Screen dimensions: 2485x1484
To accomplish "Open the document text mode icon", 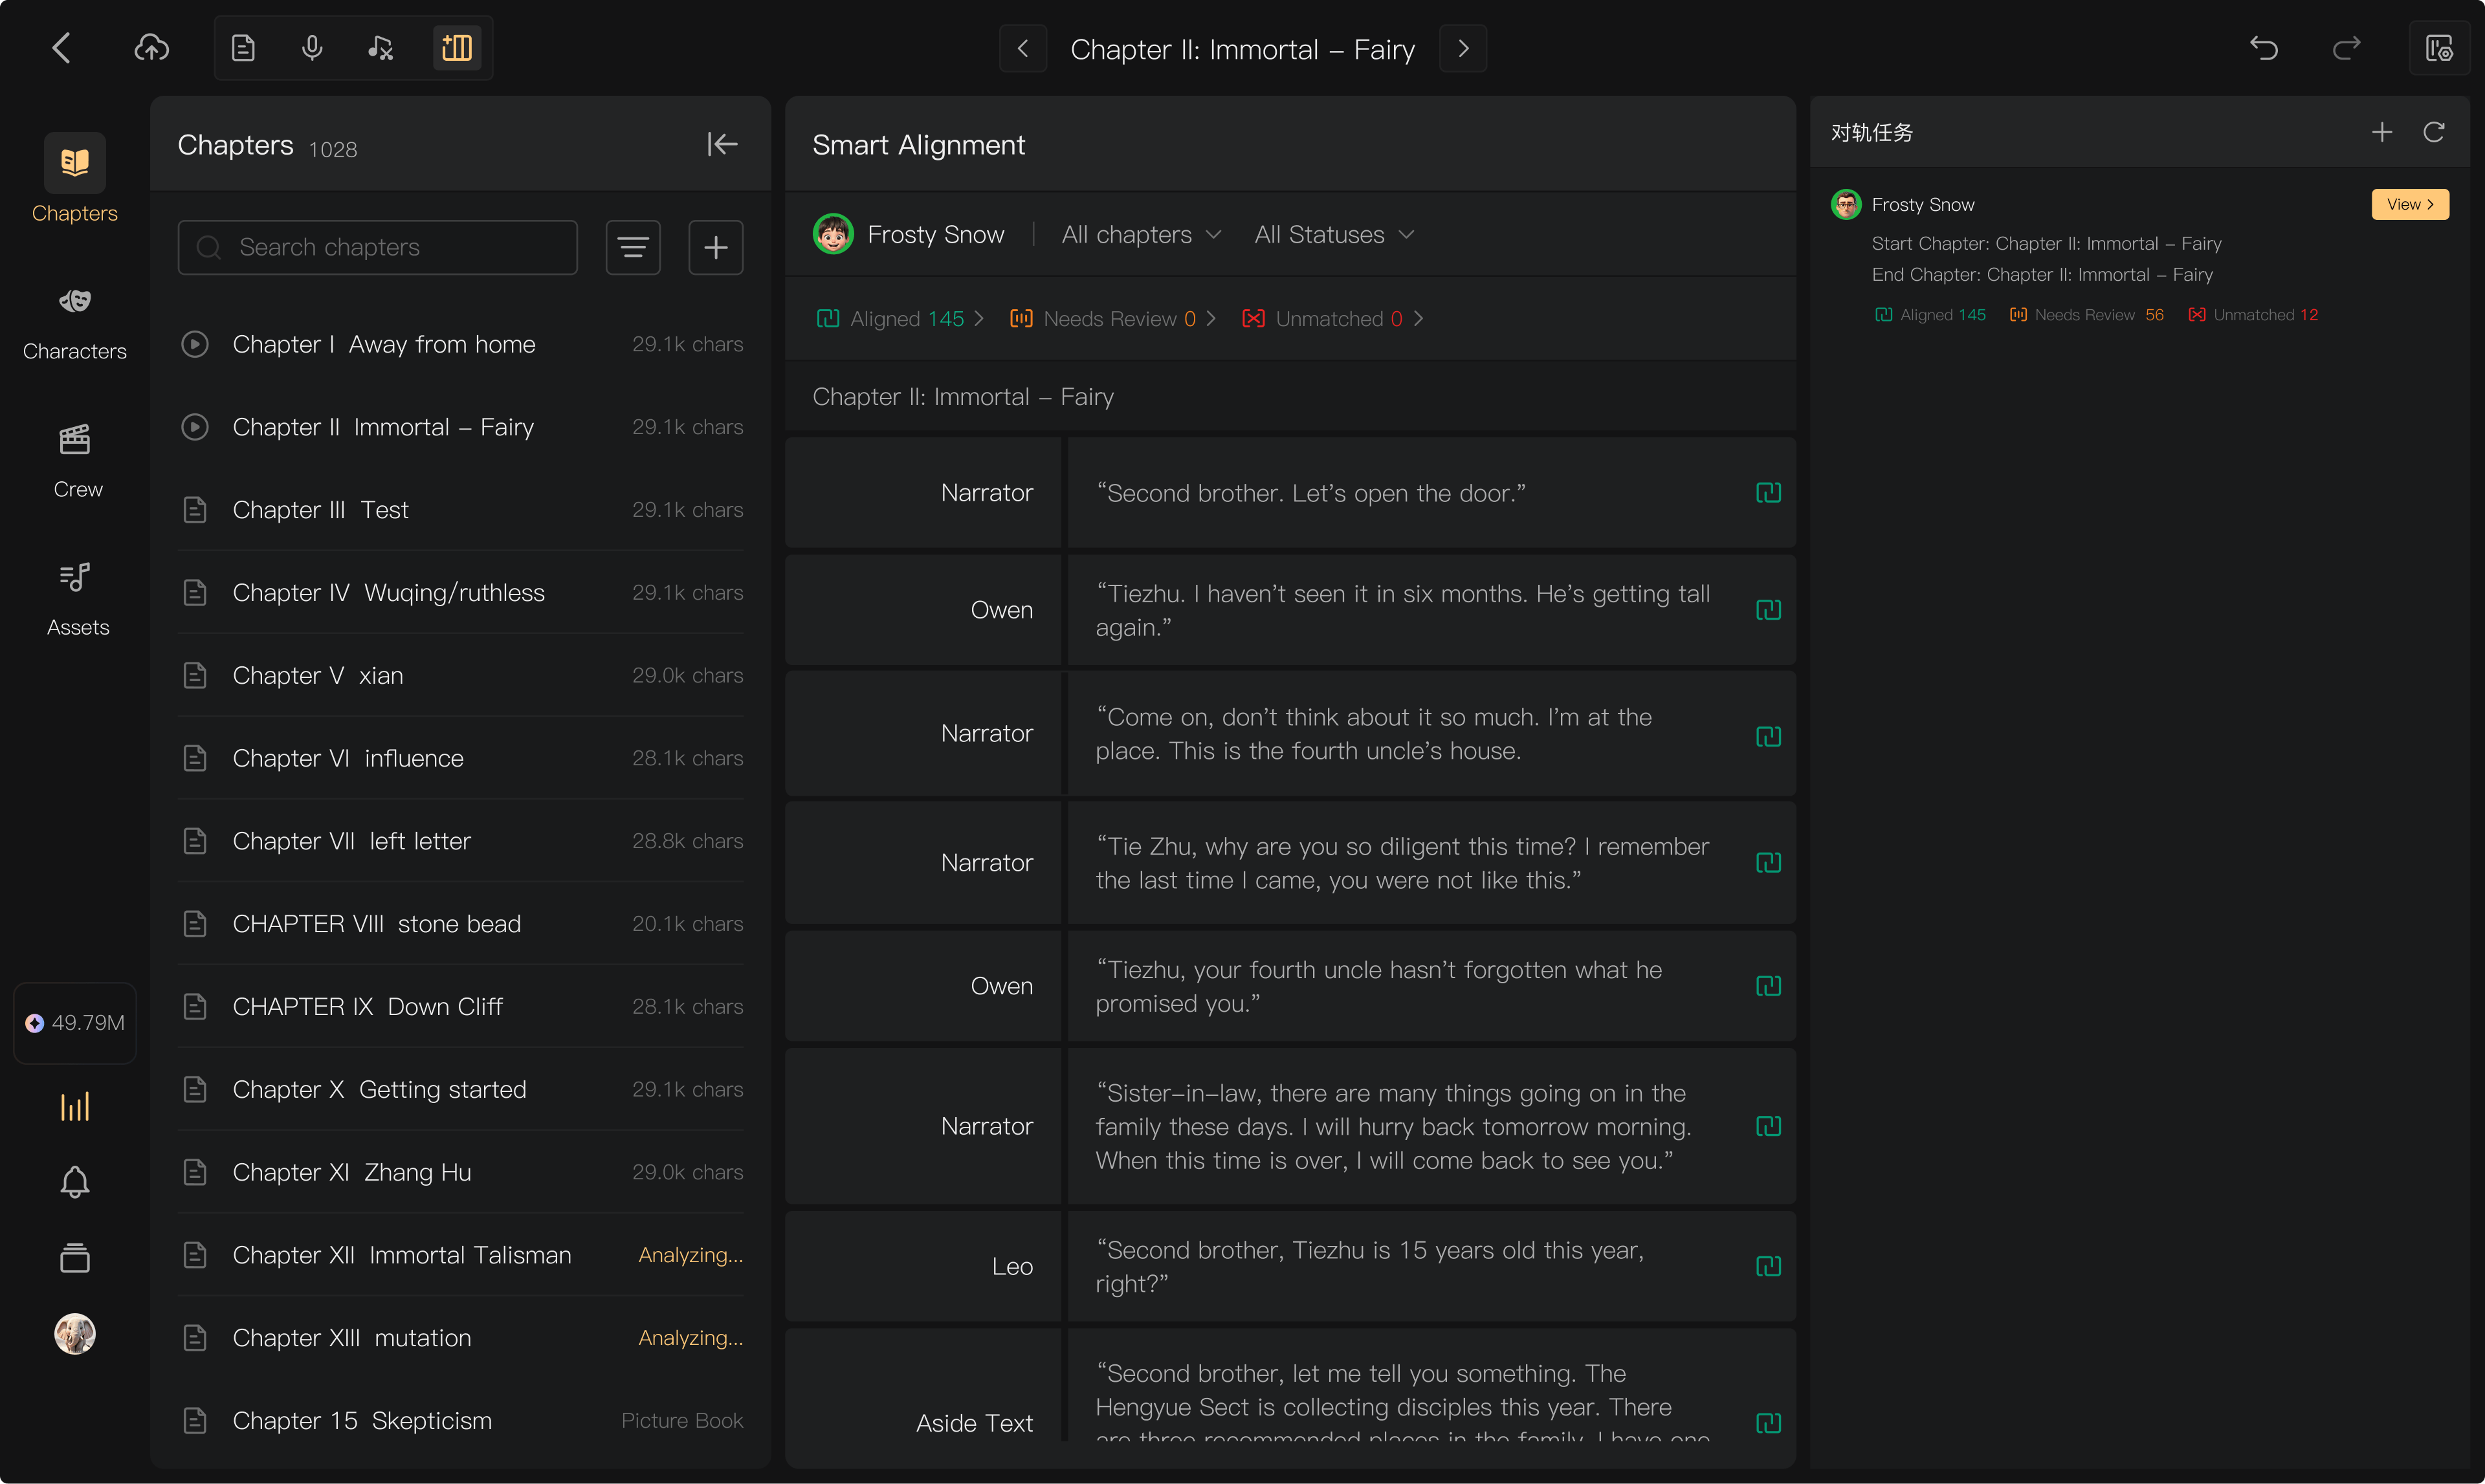I will (243, 48).
